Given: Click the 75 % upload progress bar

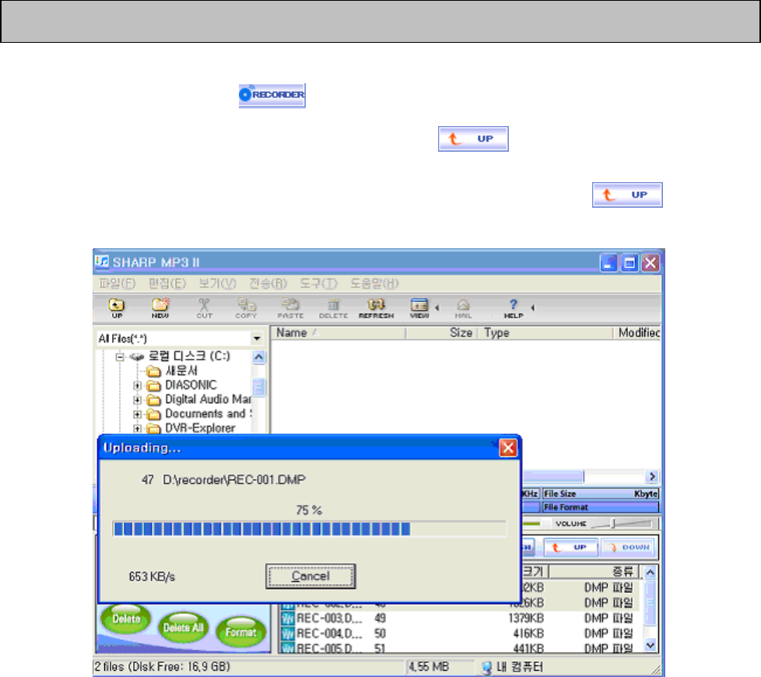Looking at the screenshot, I should pos(310,528).
